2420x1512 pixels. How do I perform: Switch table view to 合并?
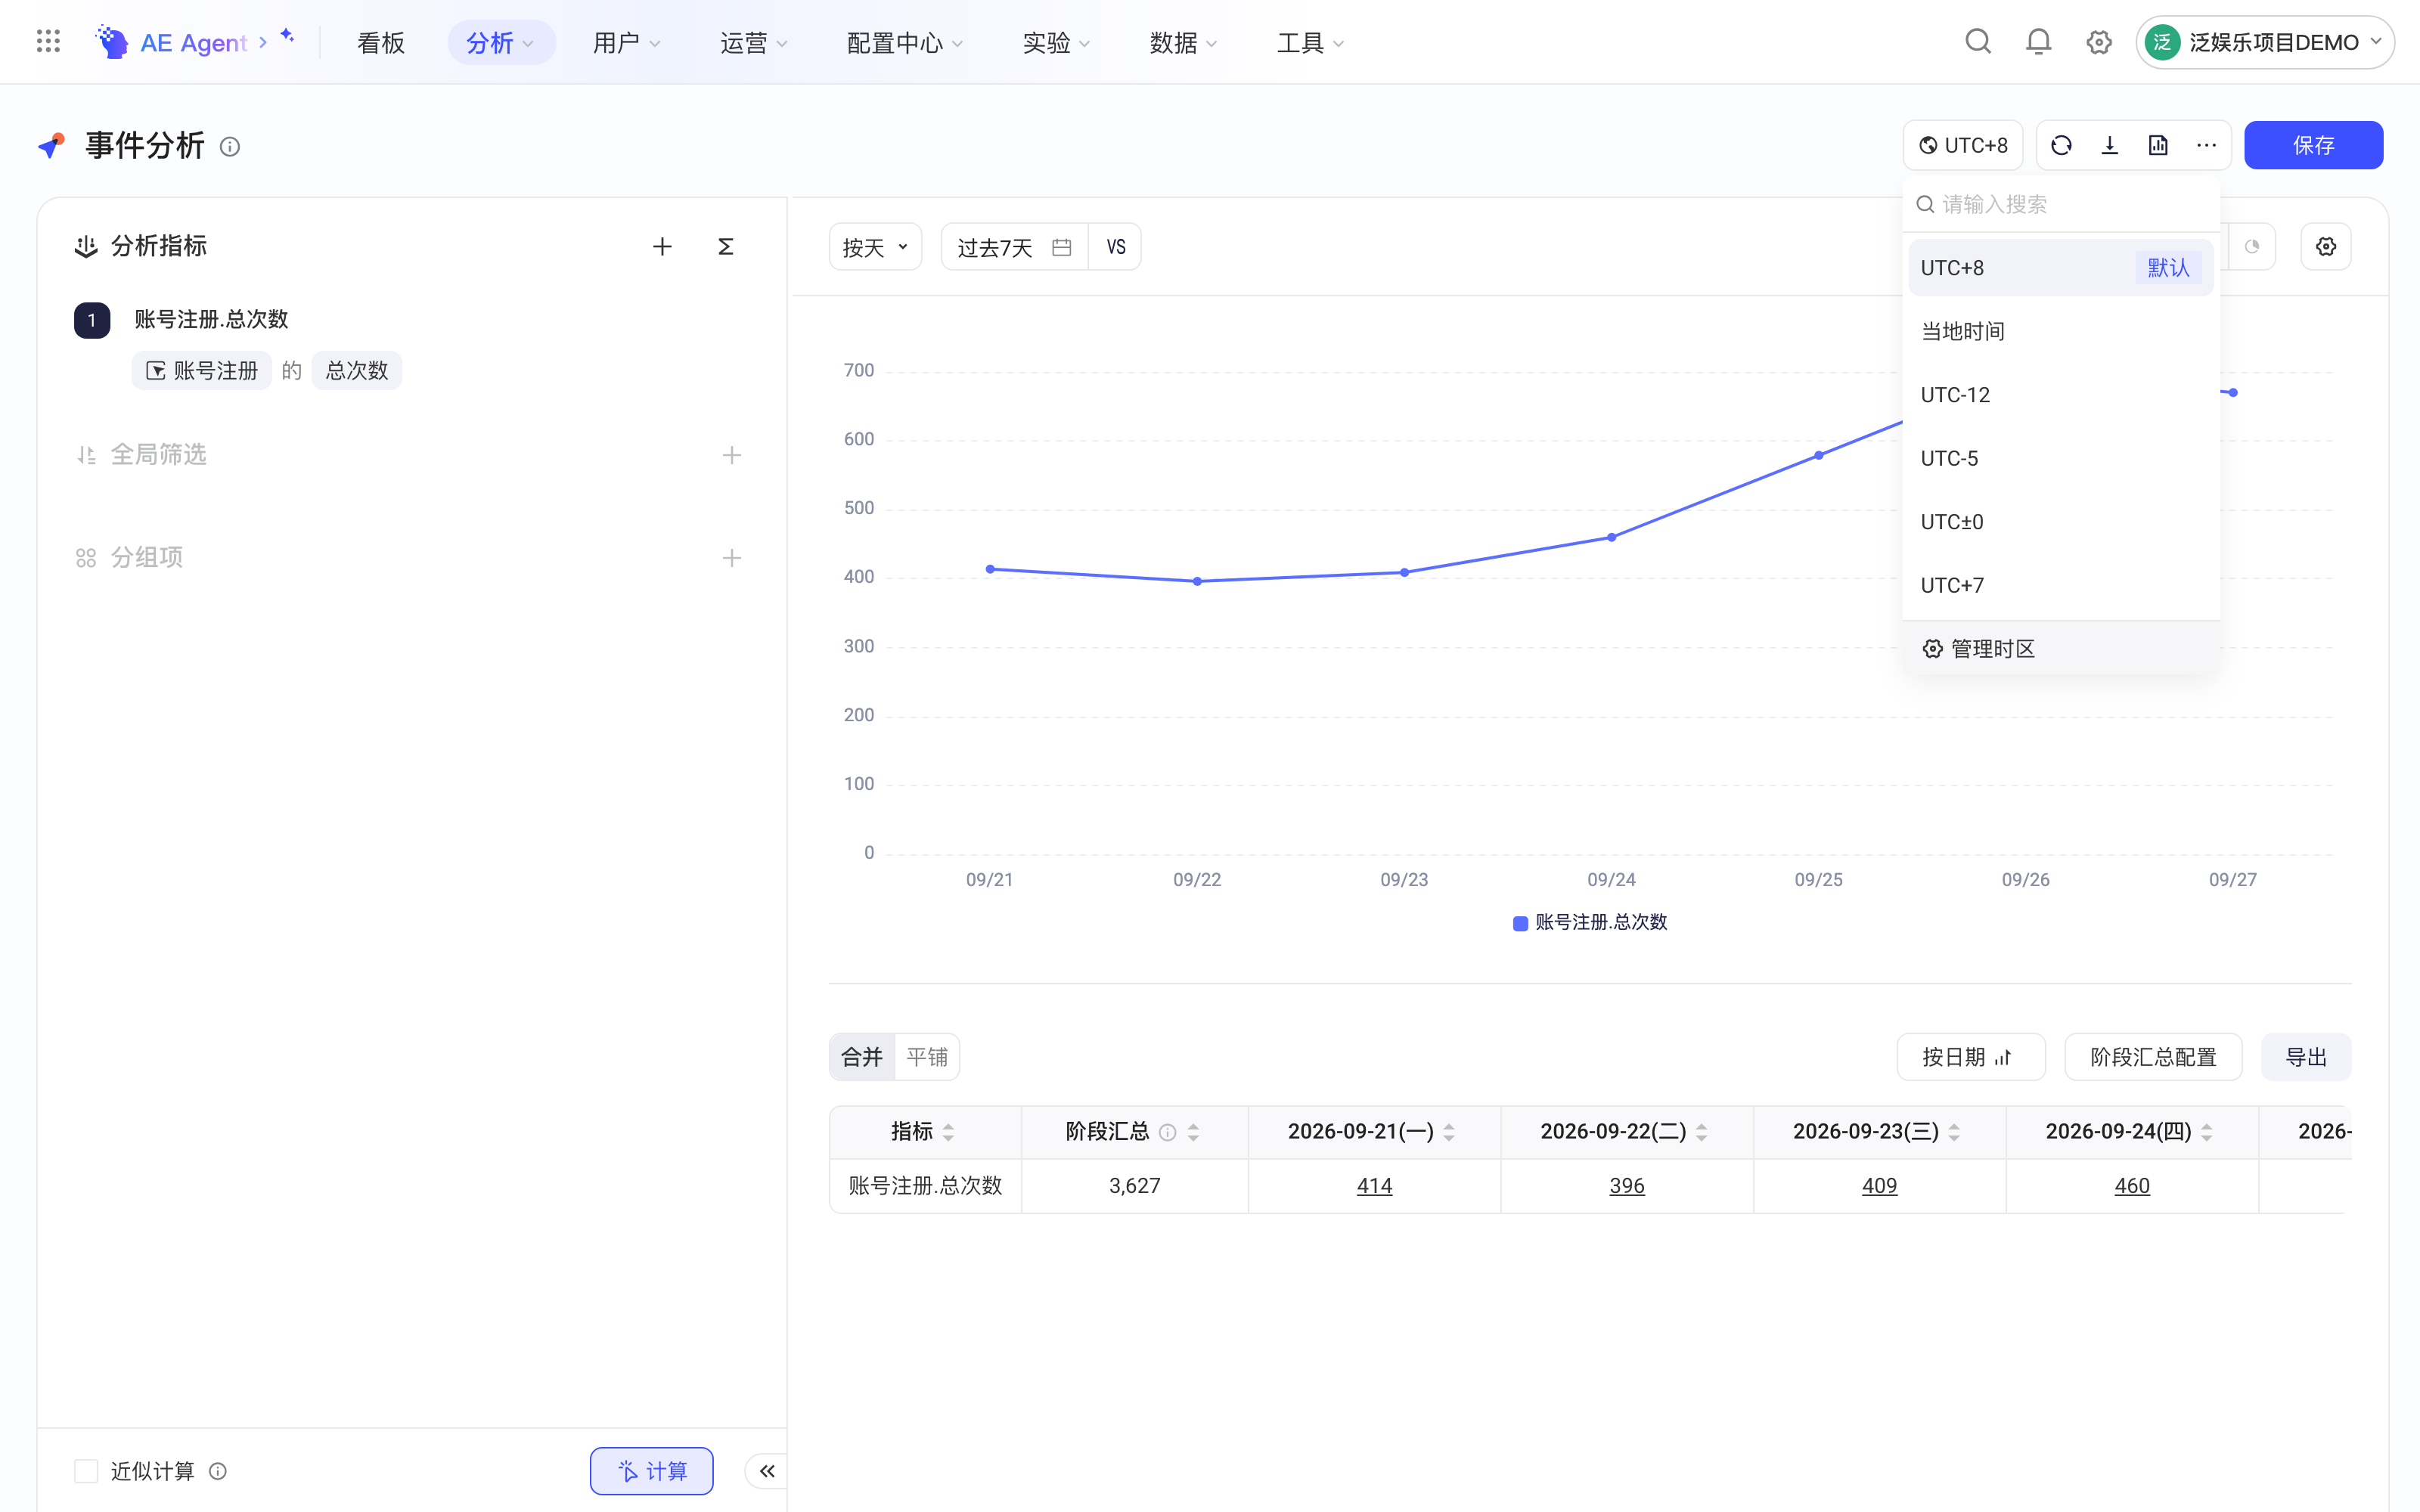coord(862,1057)
